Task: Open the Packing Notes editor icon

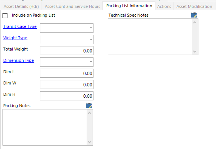Action: pos(89,106)
